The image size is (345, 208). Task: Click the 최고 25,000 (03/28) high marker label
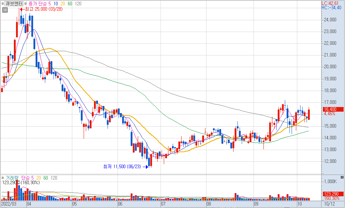[43, 9]
